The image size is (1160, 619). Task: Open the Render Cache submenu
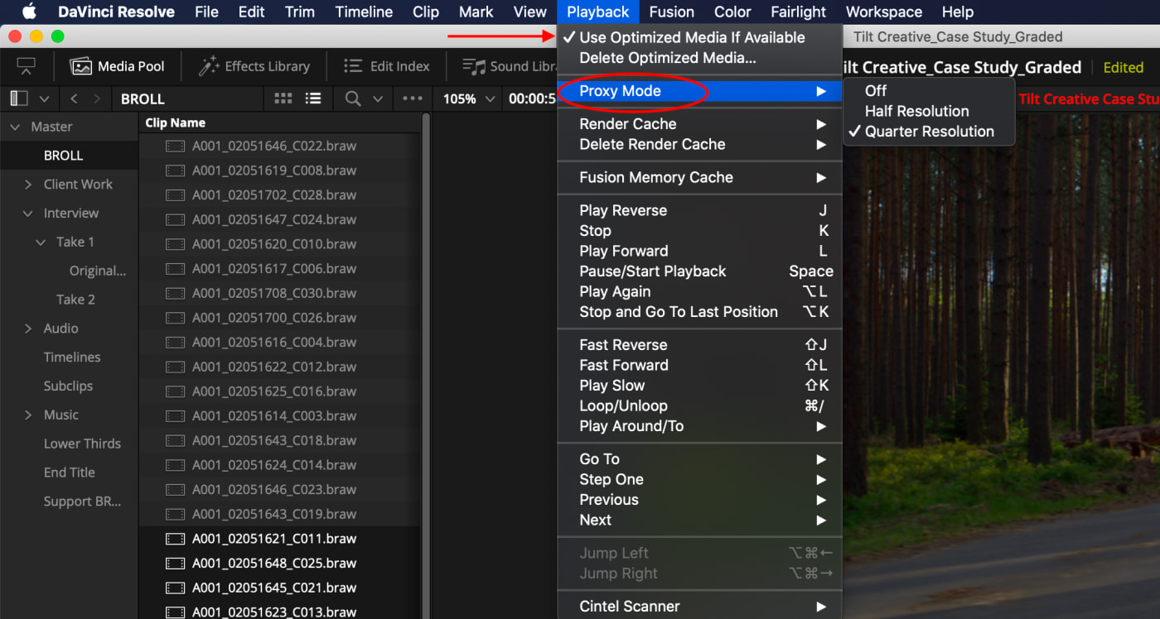[699, 124]
